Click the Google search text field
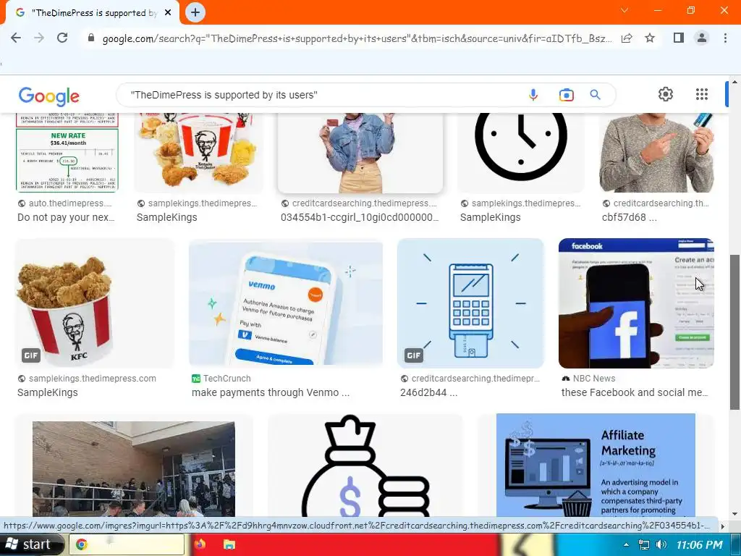The image size is (741, 556). (x=326, y=95)
